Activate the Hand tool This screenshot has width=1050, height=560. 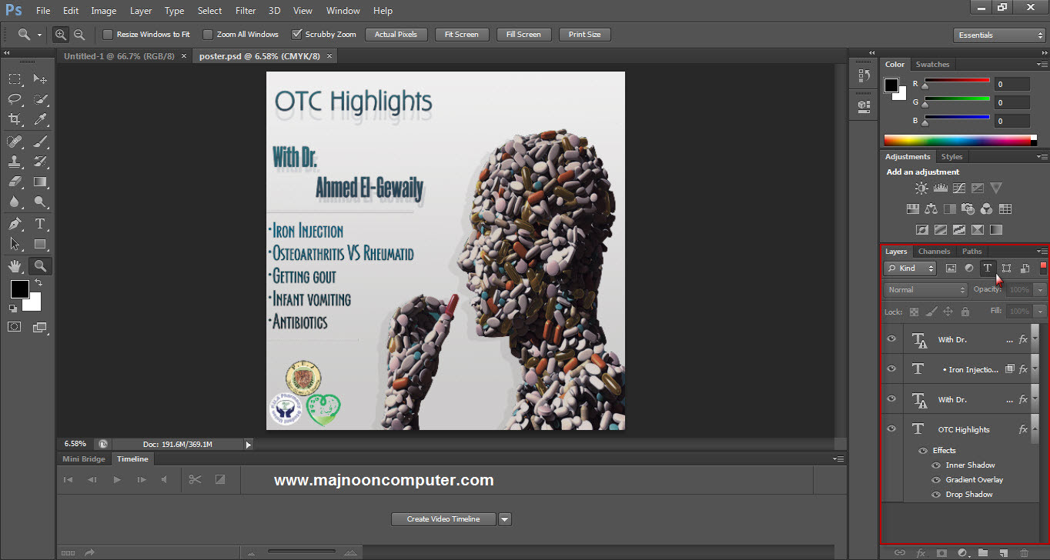click(15, 266)
